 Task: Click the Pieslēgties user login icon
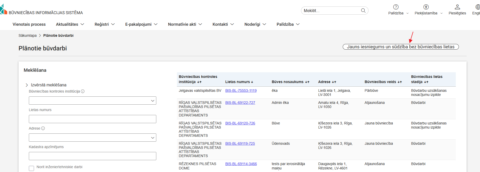[457, 7]
